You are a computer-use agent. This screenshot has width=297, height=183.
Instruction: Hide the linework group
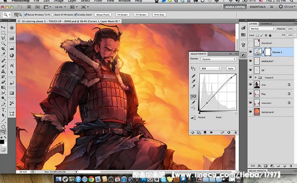click(x=250, y=77)
